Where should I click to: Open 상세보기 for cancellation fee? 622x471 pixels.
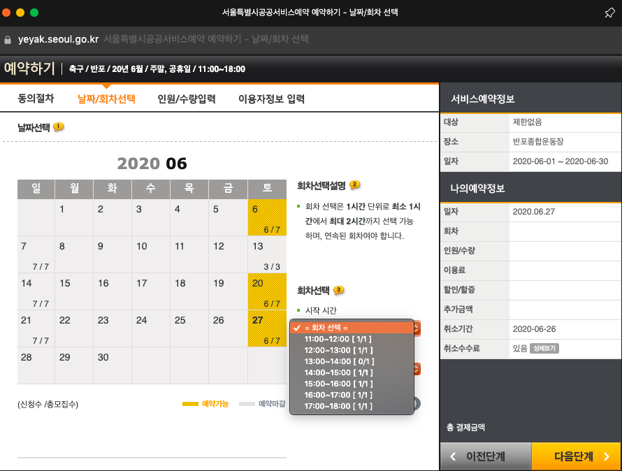tap(544, 349)
